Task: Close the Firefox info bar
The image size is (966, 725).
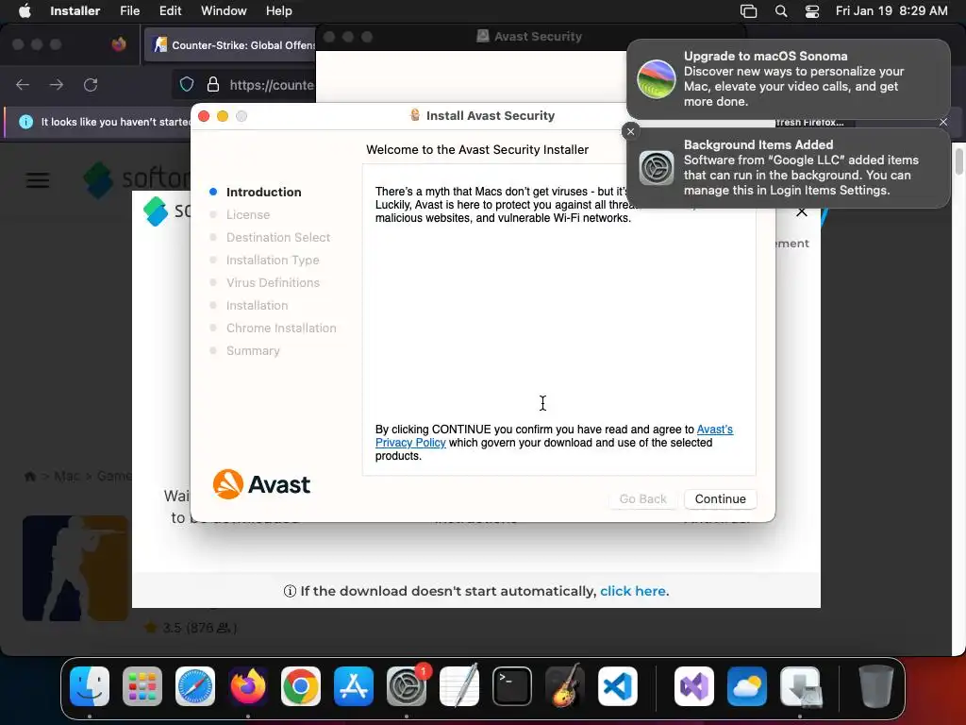Action: (943, 122)
